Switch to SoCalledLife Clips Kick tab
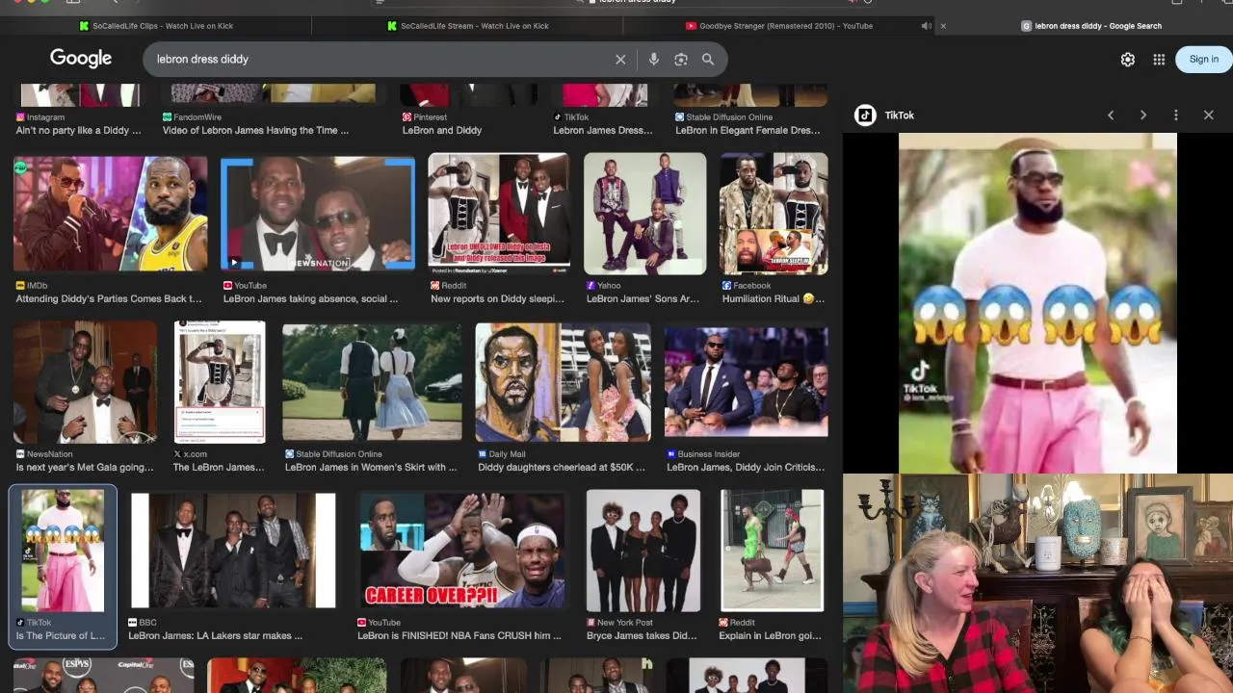1233x693 pixels. [x=155, y=26]
